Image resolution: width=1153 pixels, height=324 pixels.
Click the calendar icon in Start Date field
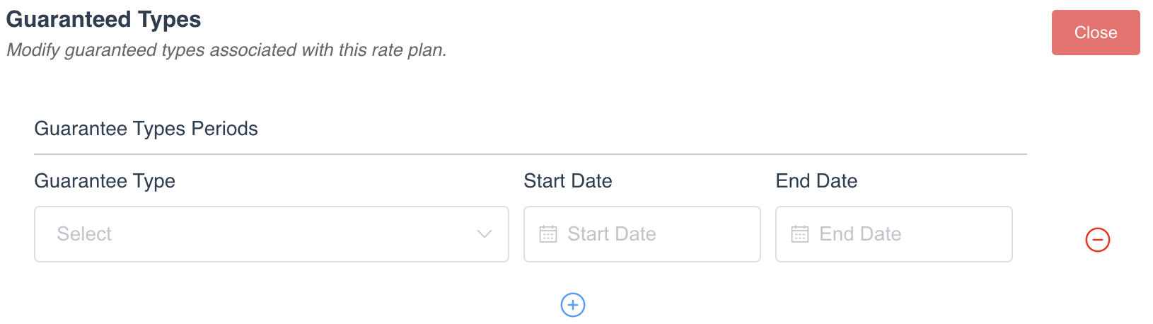[x=548, y=234]
